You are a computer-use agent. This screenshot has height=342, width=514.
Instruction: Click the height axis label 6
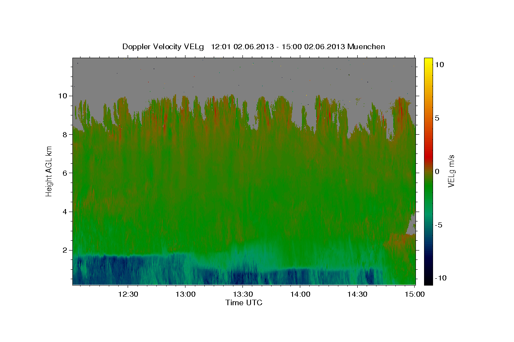(x=66, y=173)
